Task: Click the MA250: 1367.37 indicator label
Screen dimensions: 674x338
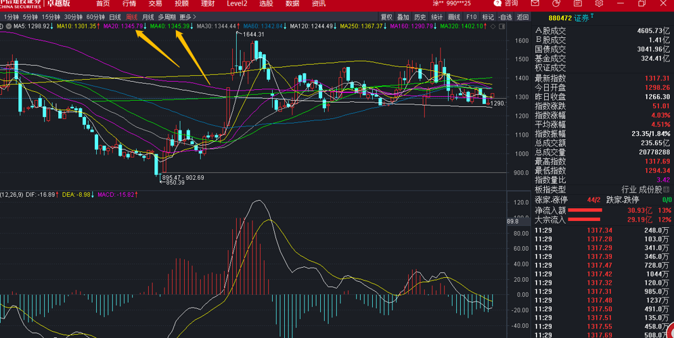Action: [x=363, y=26]
